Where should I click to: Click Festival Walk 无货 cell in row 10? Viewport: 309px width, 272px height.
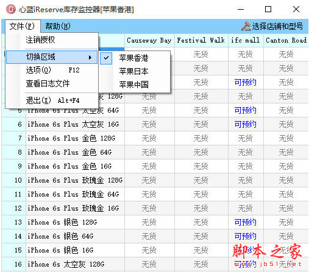click(201, 180)
